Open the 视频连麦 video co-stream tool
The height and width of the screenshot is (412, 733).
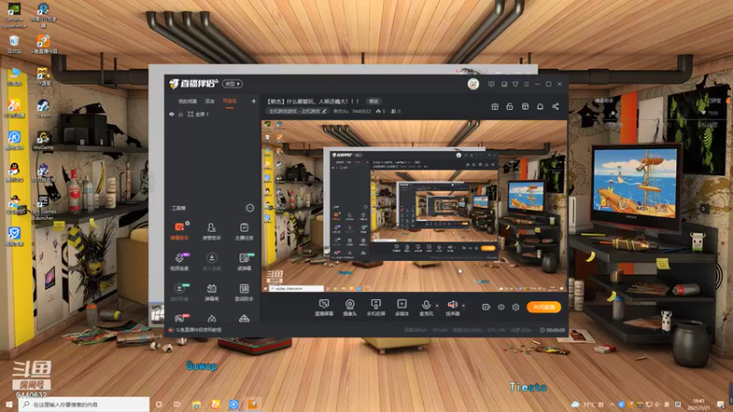[179, 262]
